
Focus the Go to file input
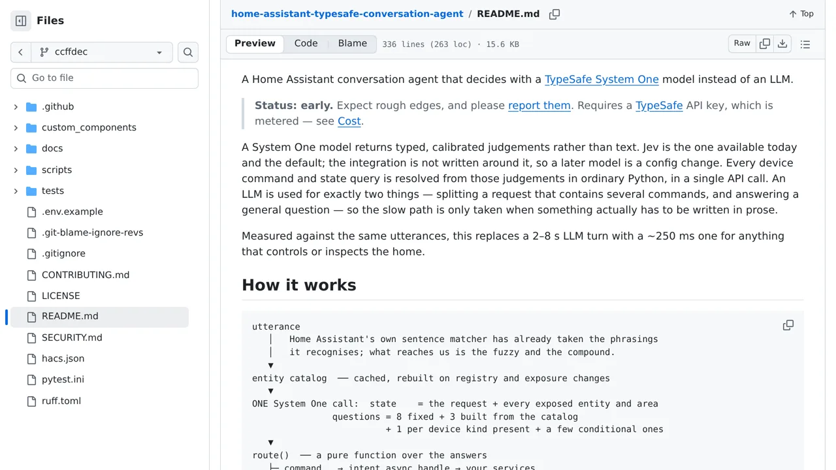(104, 78)
